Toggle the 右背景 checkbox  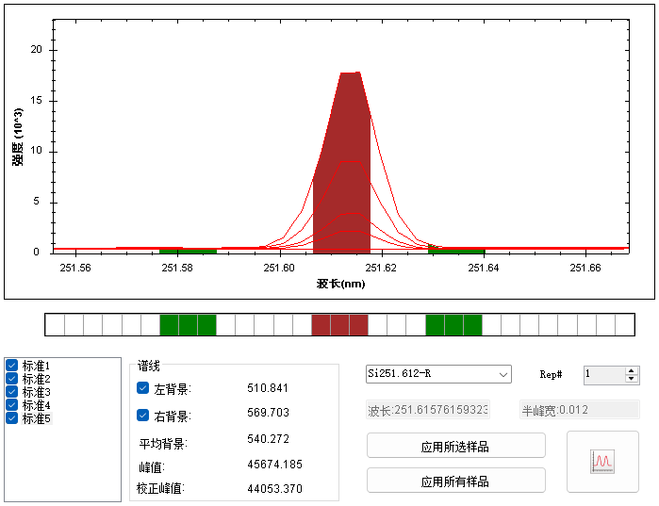coord(143,416)
